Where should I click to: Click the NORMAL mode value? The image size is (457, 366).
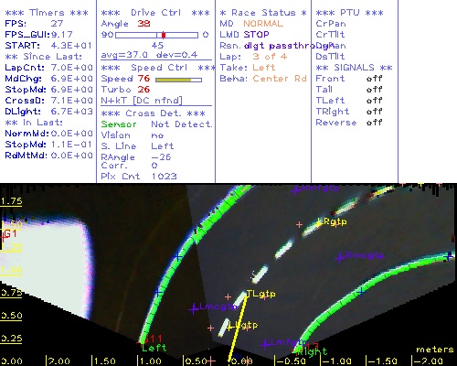263,24
